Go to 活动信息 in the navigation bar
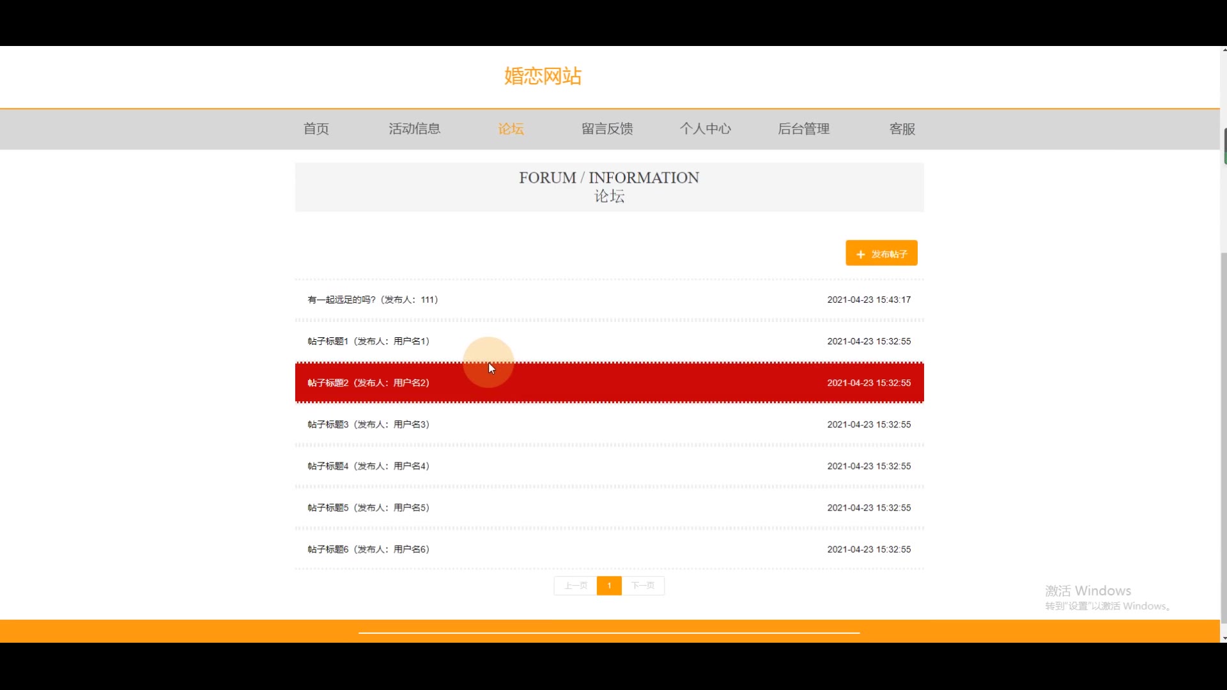 click(414, 129)
